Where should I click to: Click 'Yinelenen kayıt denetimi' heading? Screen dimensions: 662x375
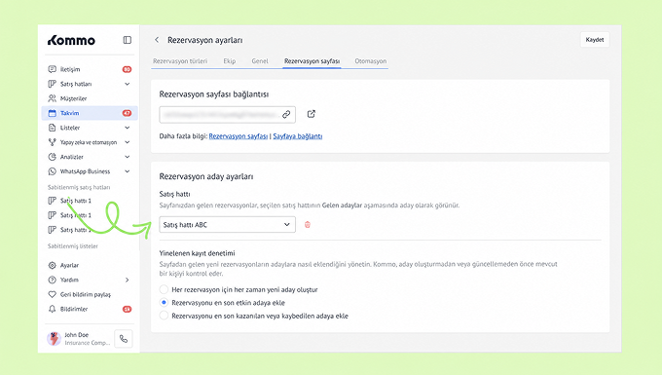198,253
